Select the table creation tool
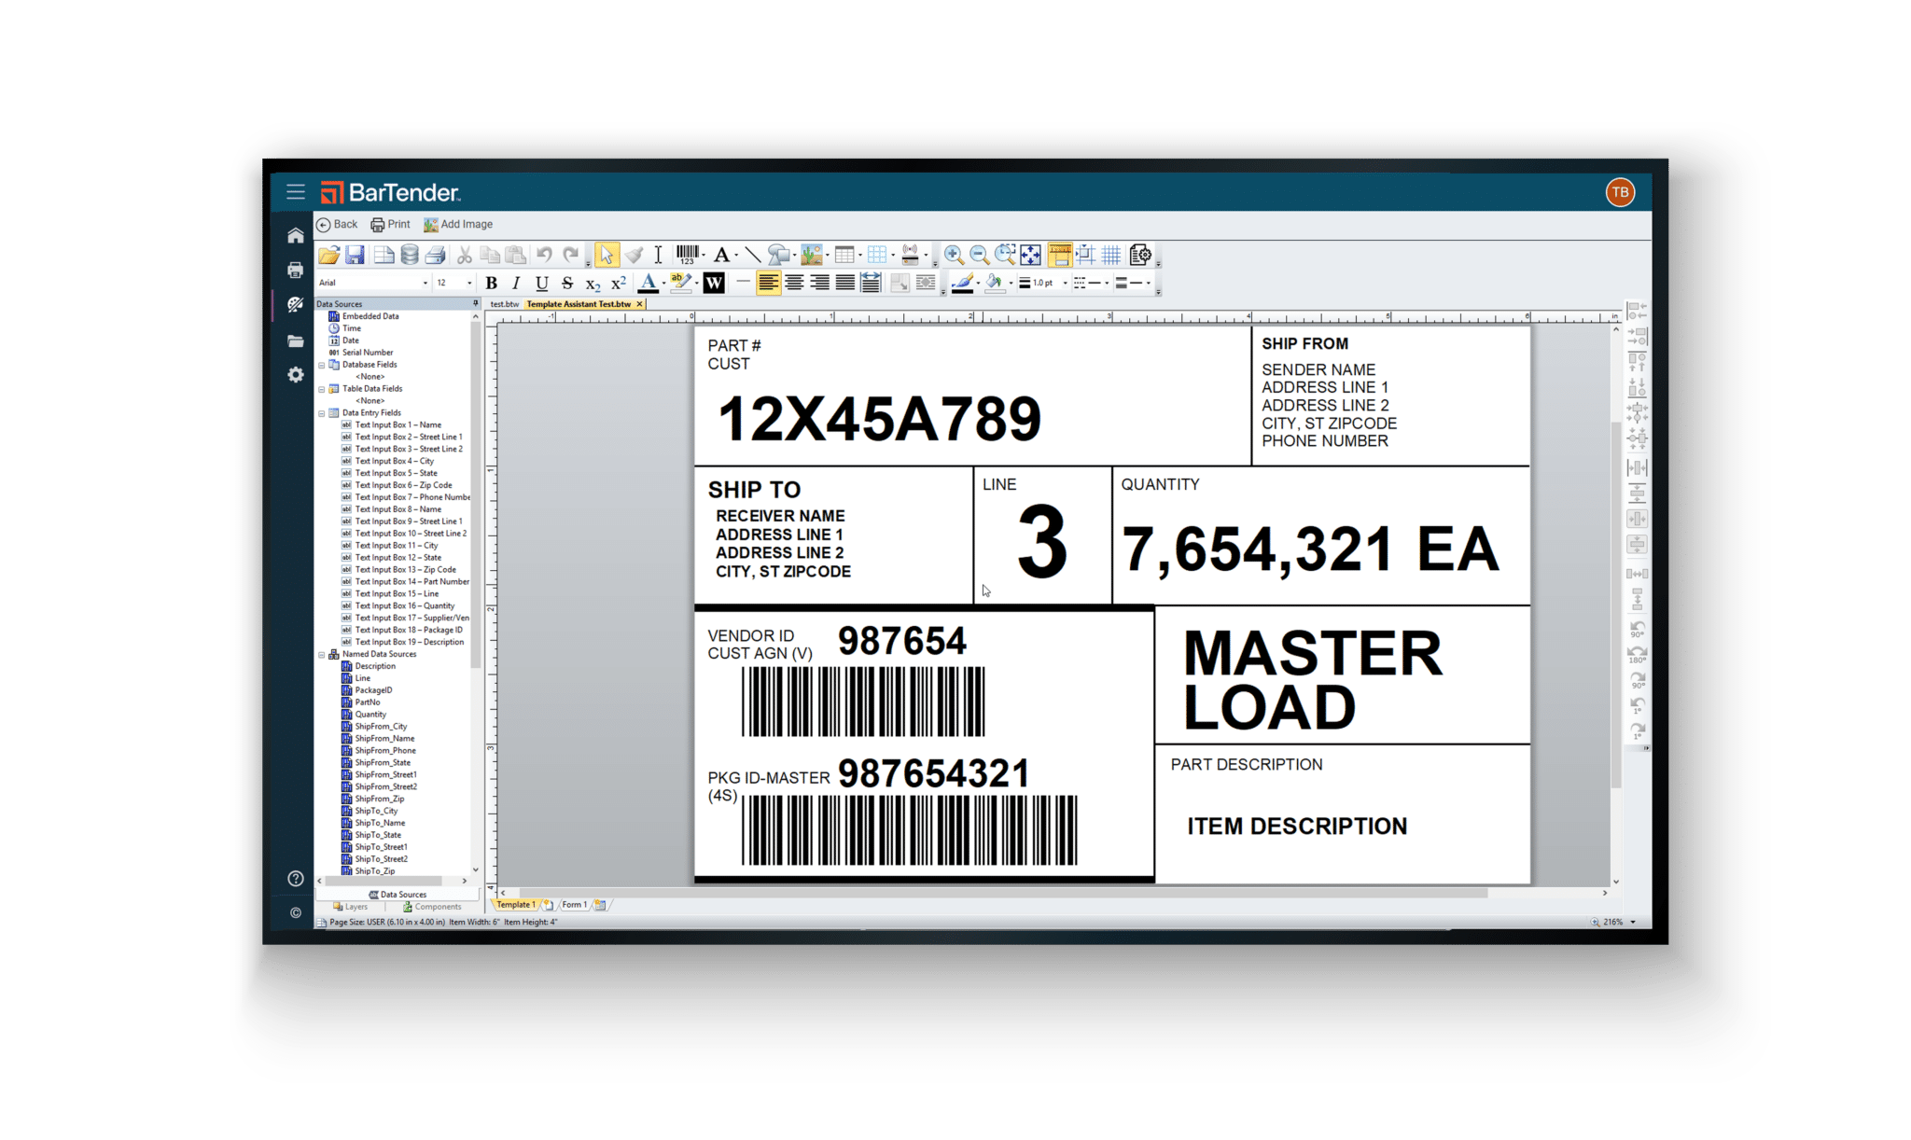1911x1140 pixels. coord(844,255)
